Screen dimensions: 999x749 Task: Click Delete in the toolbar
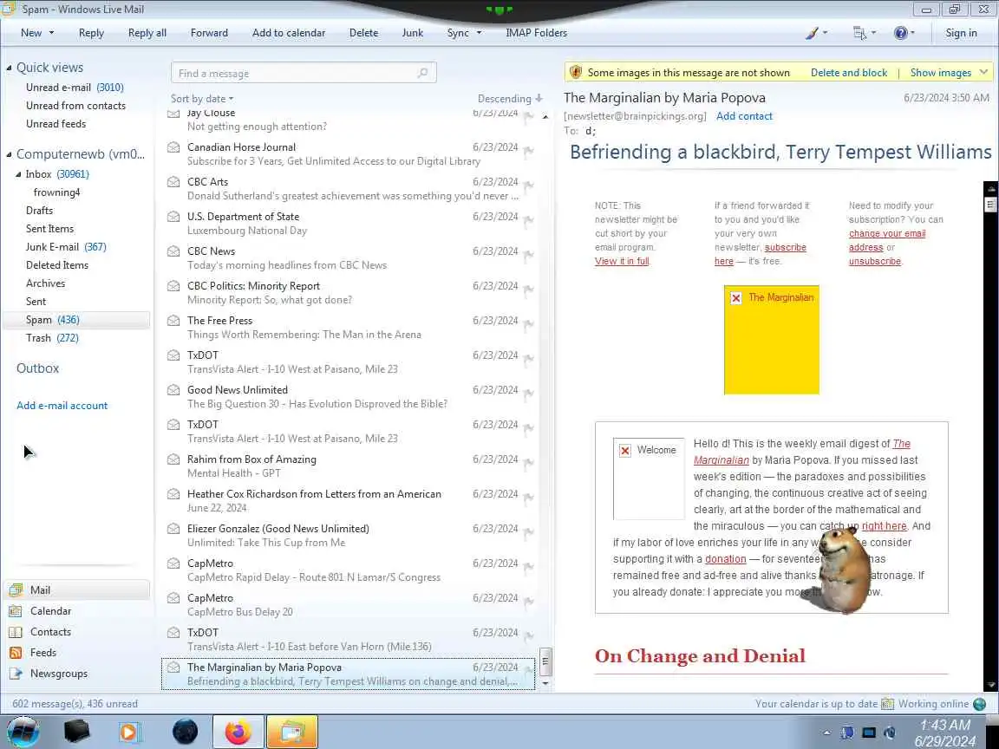(x=364, y=33)
